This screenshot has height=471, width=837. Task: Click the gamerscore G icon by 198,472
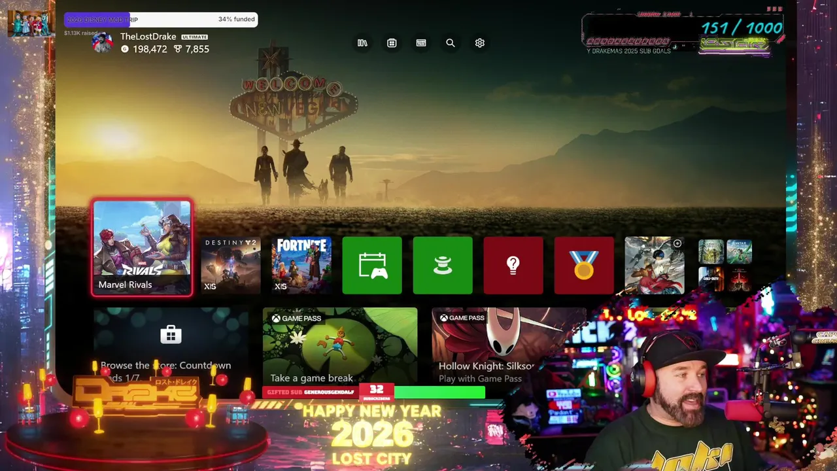(125, 49)
